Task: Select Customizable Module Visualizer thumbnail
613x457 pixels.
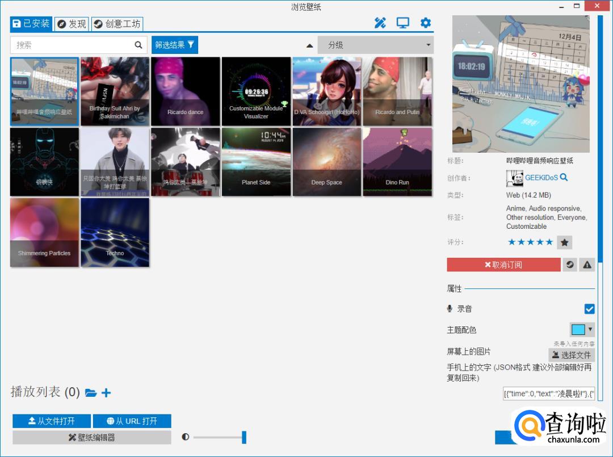Action: pyautogui.click(x=256, y=91)
